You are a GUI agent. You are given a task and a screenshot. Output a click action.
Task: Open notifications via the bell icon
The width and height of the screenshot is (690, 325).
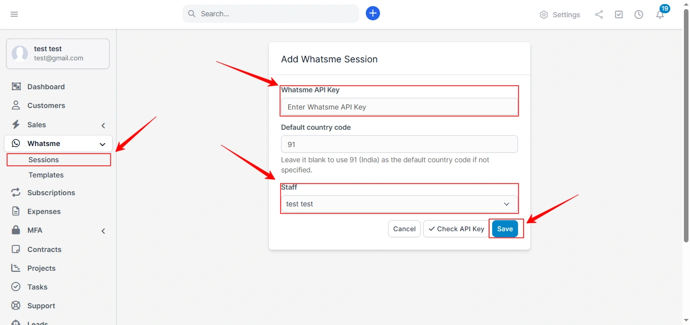coord(660,14)
